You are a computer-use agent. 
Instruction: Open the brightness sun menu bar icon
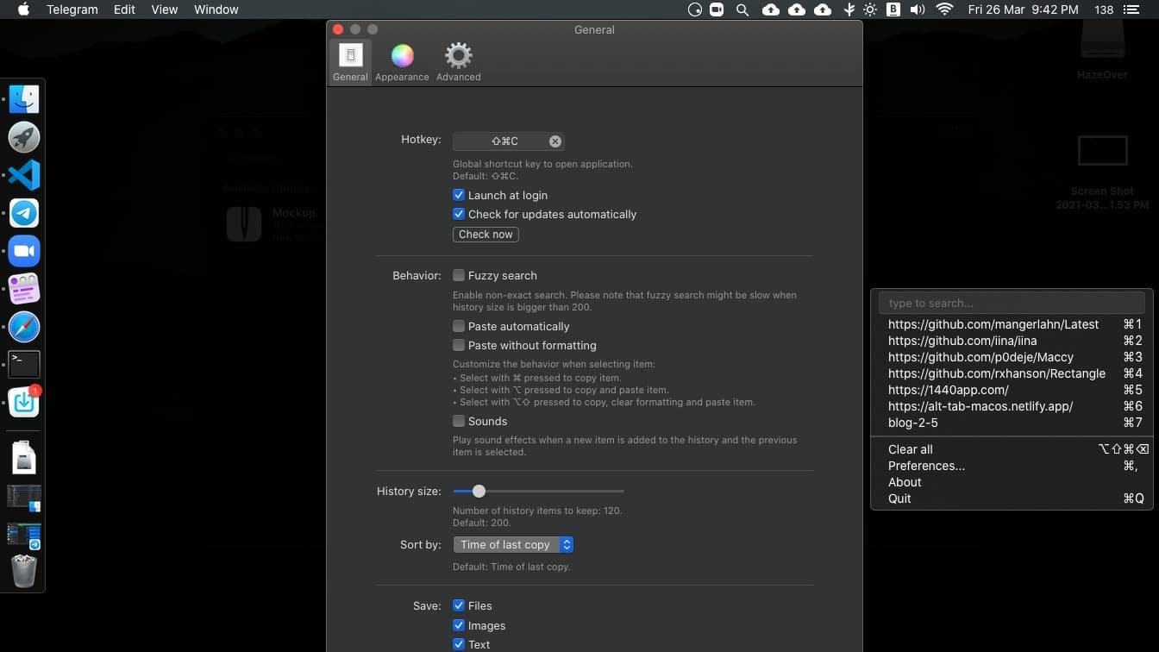coord(870,9)
